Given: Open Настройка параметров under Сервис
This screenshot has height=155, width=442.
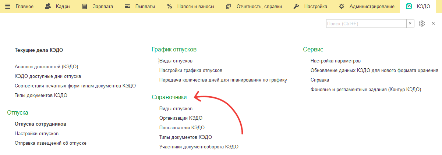Looking at the screenshot, I should click(335, 61).
